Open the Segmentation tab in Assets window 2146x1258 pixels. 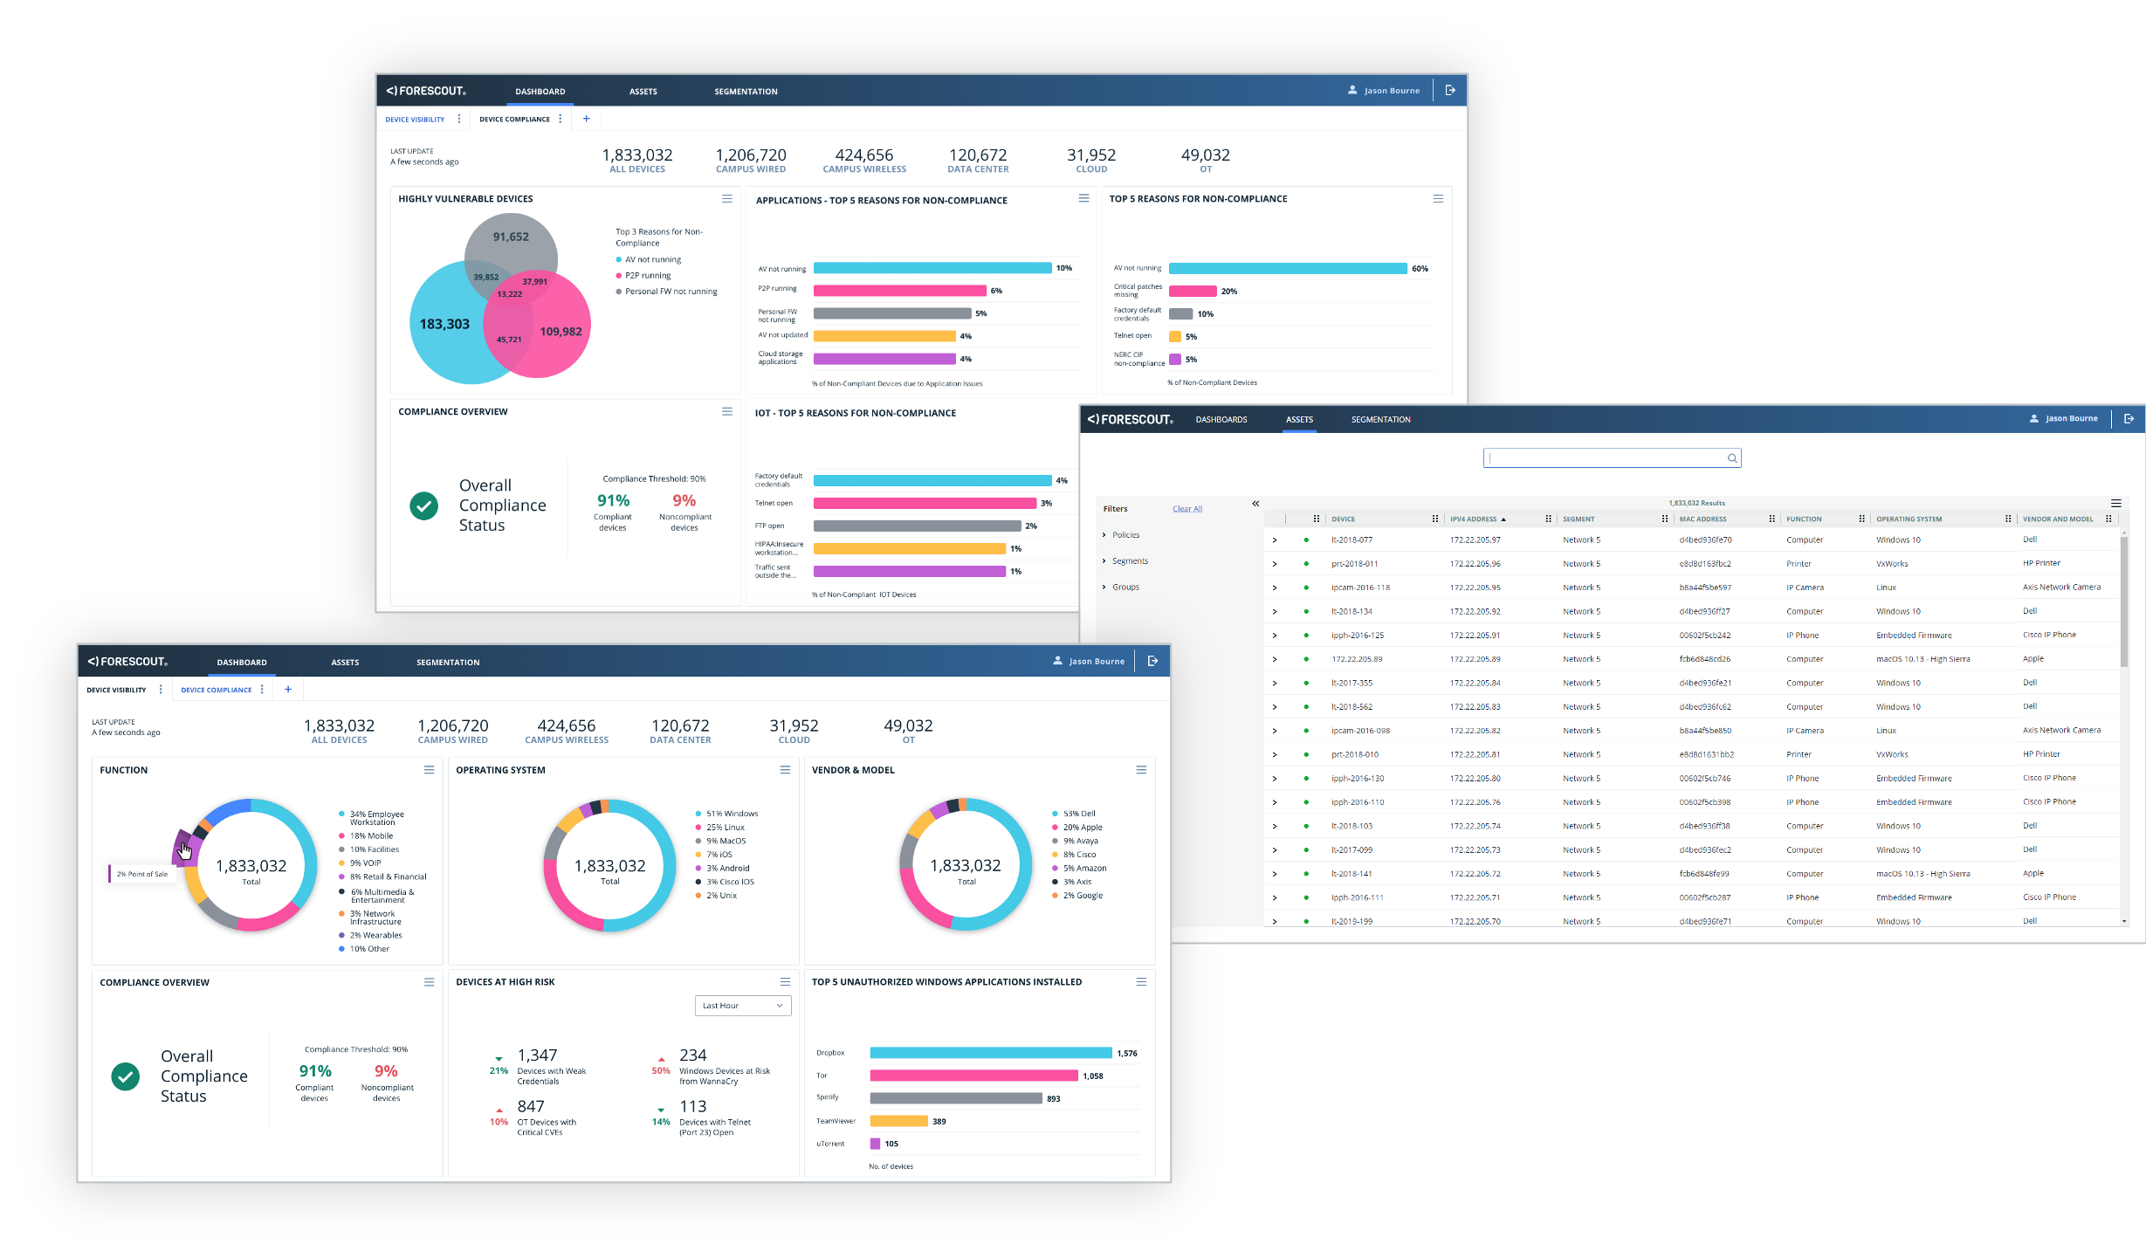click(1380, 420)
